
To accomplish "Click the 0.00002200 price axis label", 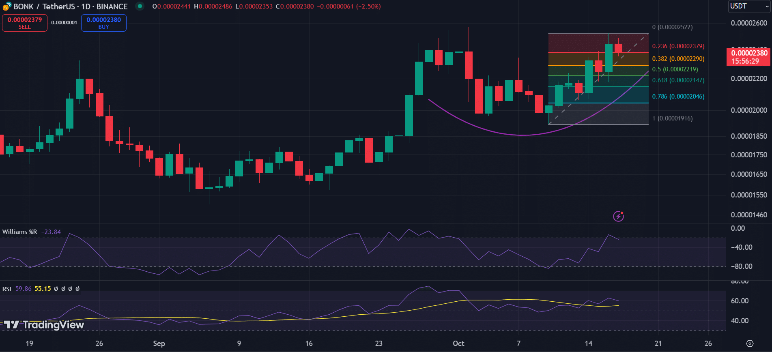I will pos(749,79).
